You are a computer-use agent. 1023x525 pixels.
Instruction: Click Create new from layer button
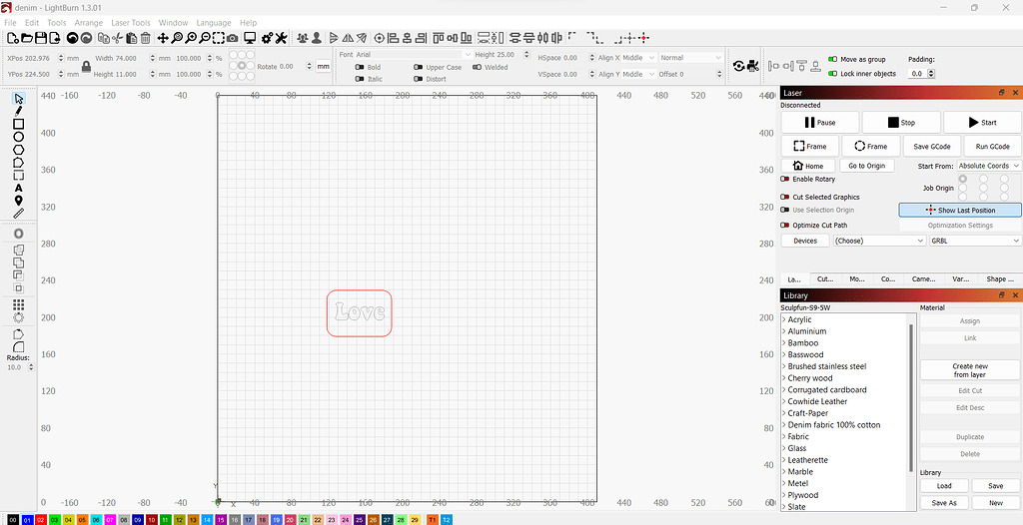969,370
